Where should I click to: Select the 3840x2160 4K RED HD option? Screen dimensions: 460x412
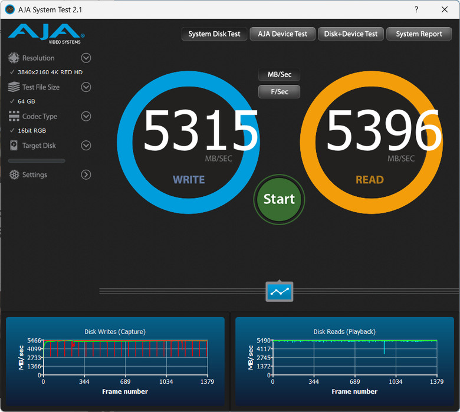(50, 72)
